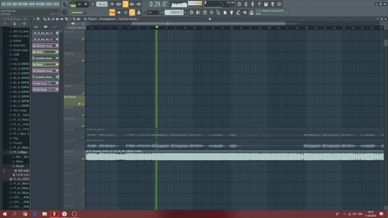The width and height of the screenshot is (388, 218).
Task: Open the OPTIONS menu
Action: 40,4
